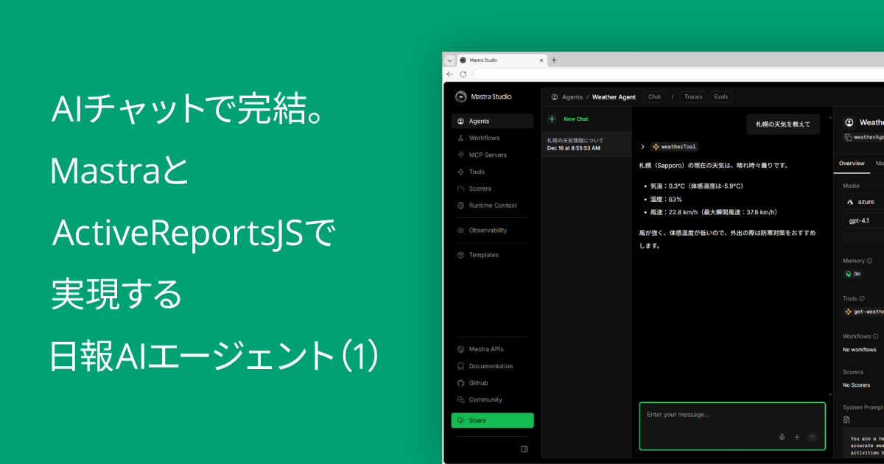The image size is (884, 464).
Task: Collapse the sidebar with the bottom panel toggle
Action: click(524, 448)
